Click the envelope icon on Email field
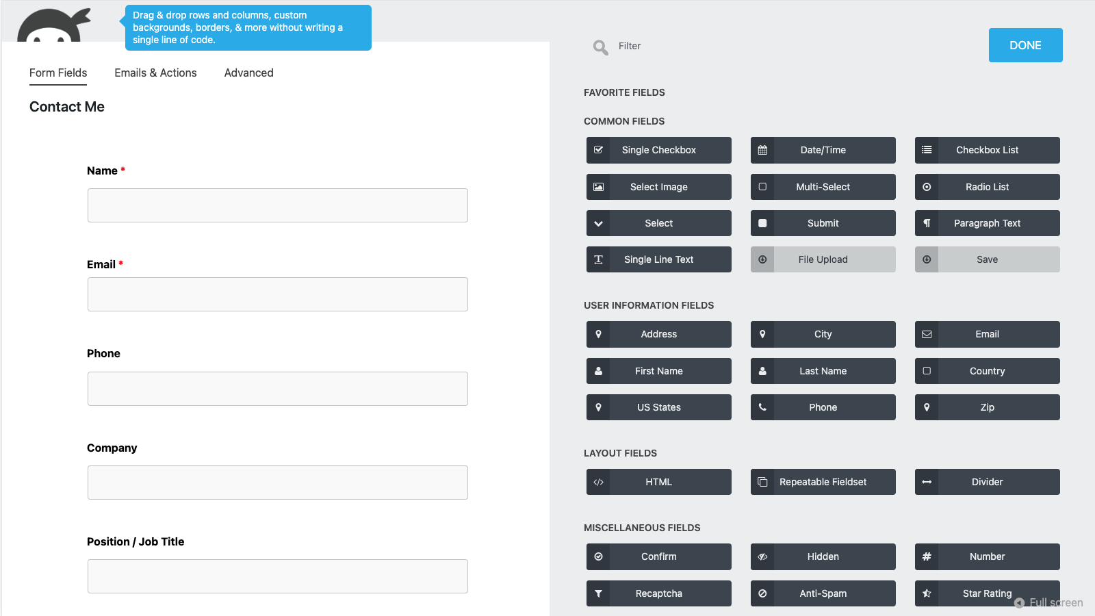 pyautogui.click(x=927, y=334)
